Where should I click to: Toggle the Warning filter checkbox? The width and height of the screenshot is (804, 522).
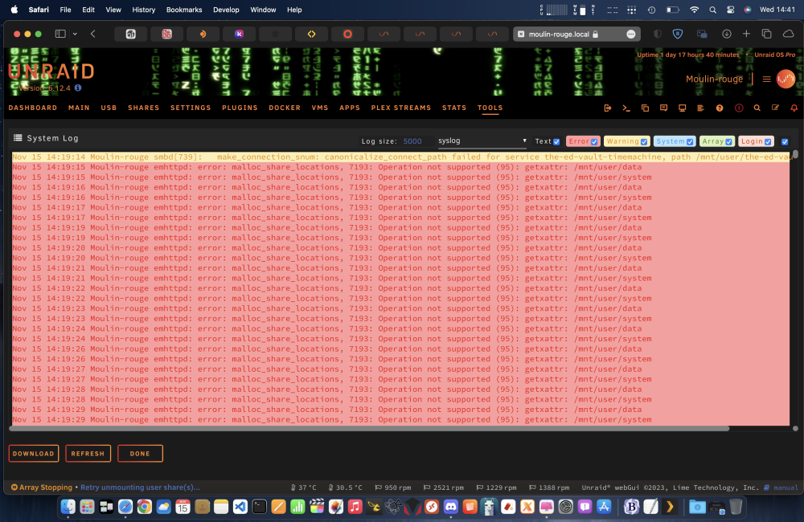pos(644,142)
